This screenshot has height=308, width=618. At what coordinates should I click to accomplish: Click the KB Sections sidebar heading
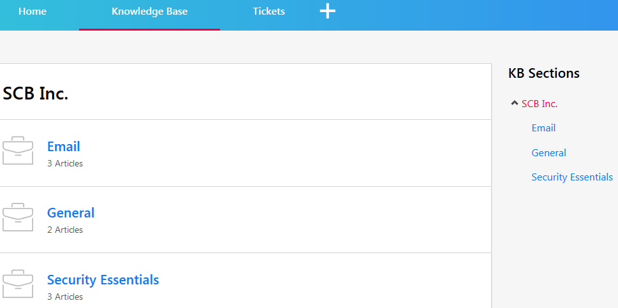544,73
